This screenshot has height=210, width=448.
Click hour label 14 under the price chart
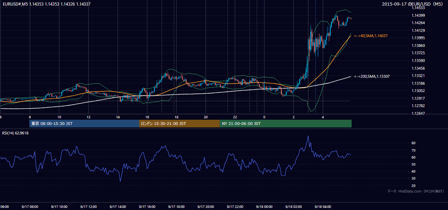click(x=118, y=117)
